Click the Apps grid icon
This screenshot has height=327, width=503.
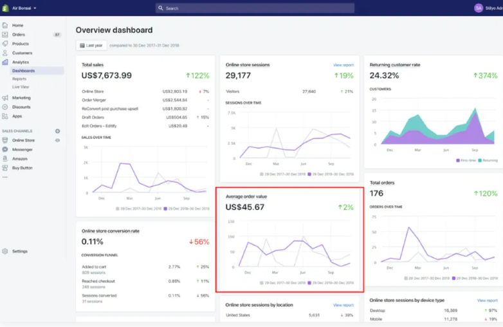(x=5, y=116)
